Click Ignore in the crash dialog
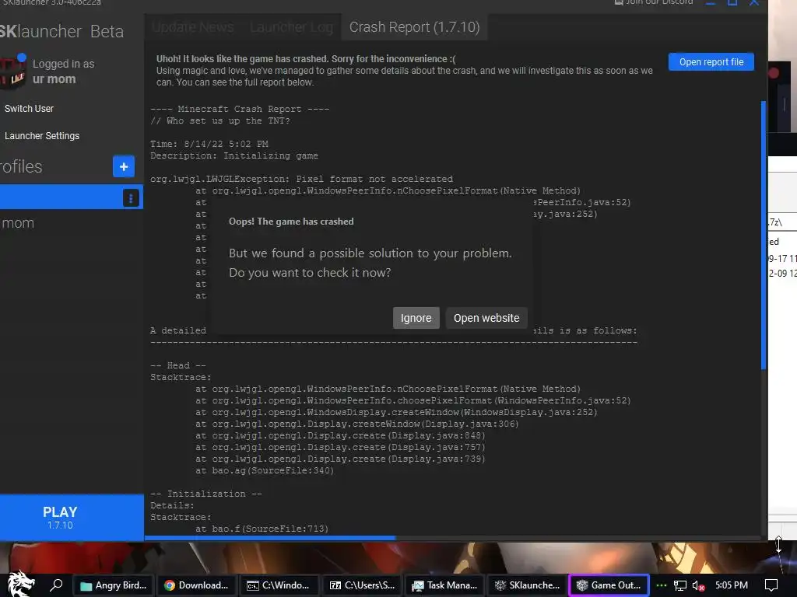This screenshot has height=597, width=797. [416, 318]
